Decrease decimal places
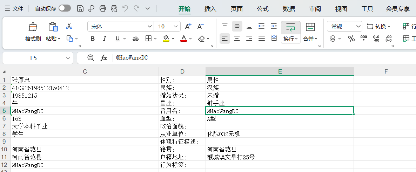This screenshot has height=172, width=416. point(388,39)
